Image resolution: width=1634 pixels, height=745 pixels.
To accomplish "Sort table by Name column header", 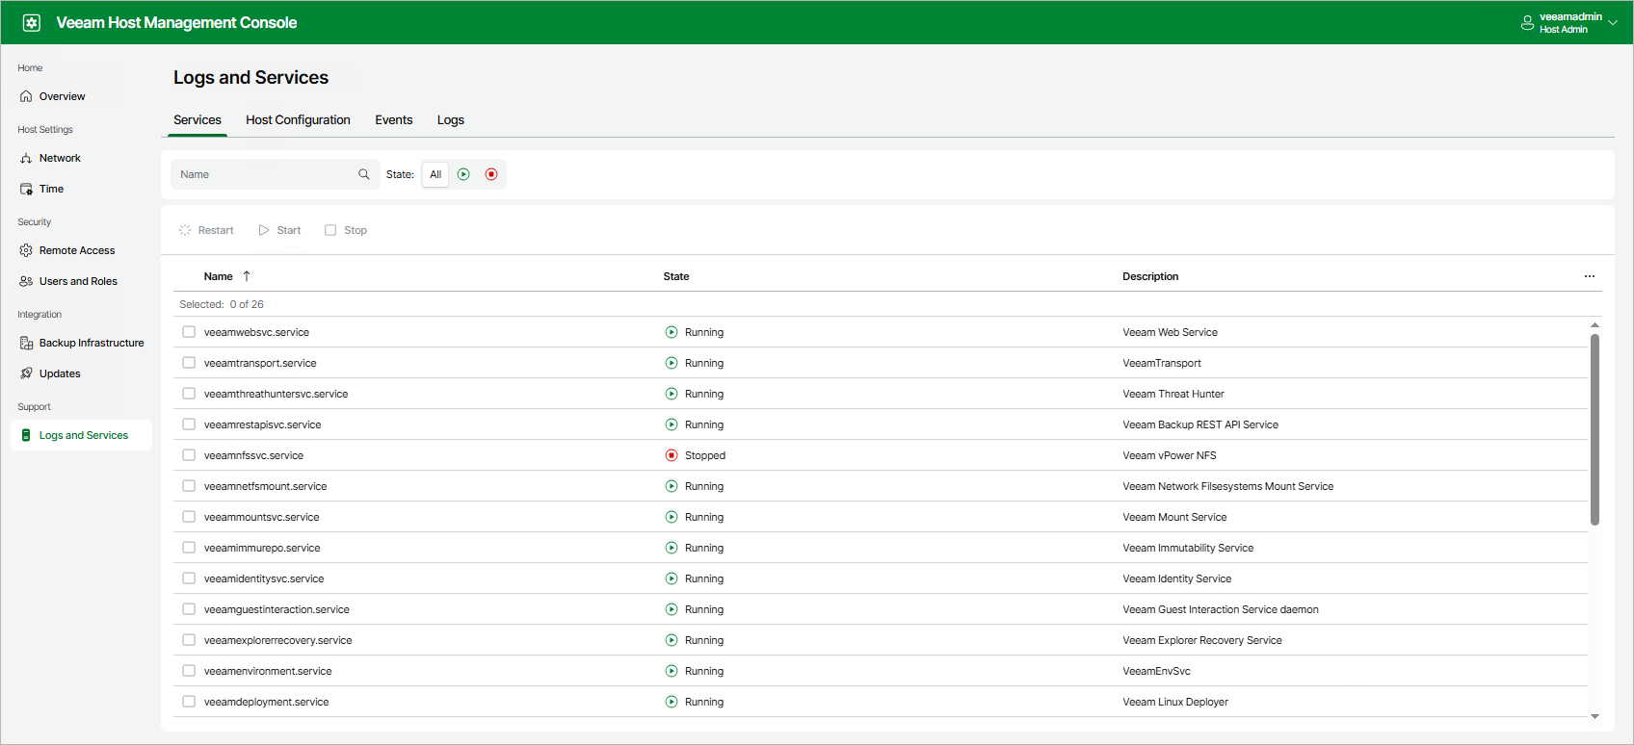I will point(219,276).
